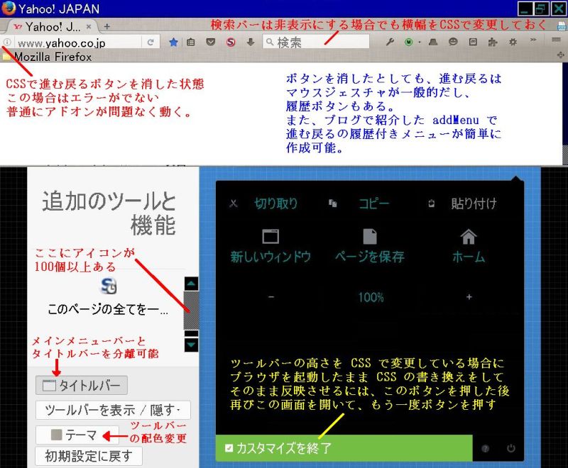
Task: Click the clipboard icon next to 貼り付け
Action: 431,204
